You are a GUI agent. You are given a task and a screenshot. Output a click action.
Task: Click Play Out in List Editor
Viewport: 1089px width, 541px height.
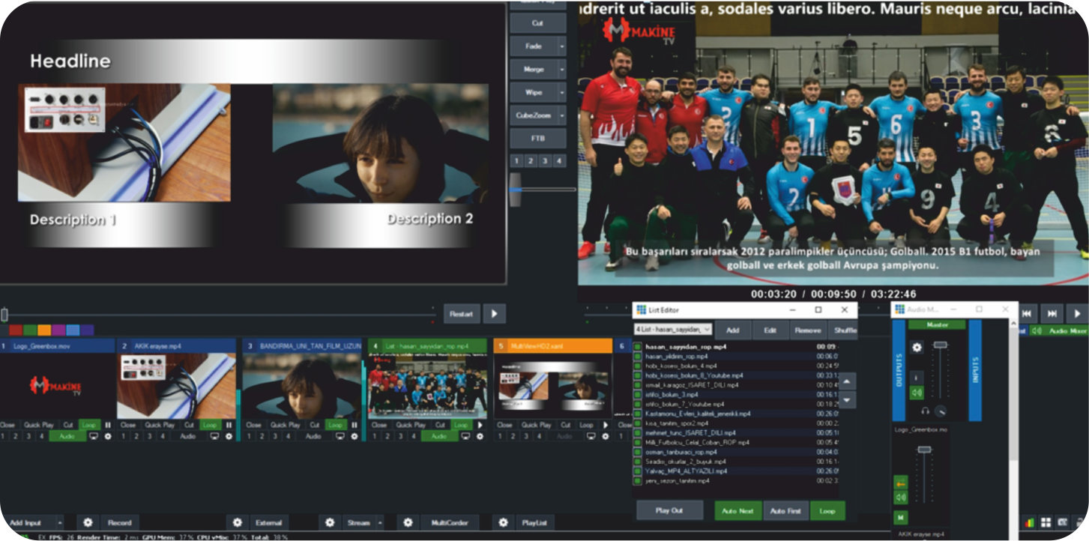669,510
